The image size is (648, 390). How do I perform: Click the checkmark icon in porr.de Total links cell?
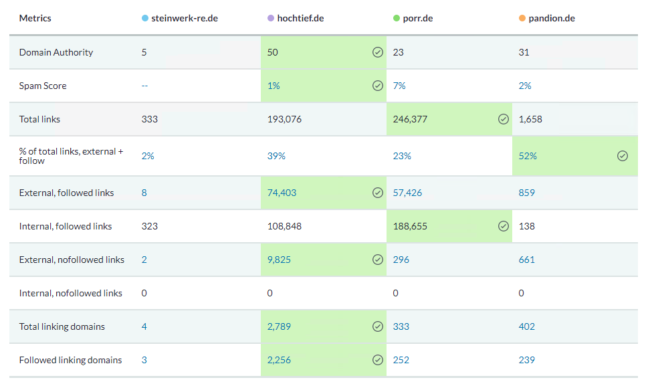504,119
